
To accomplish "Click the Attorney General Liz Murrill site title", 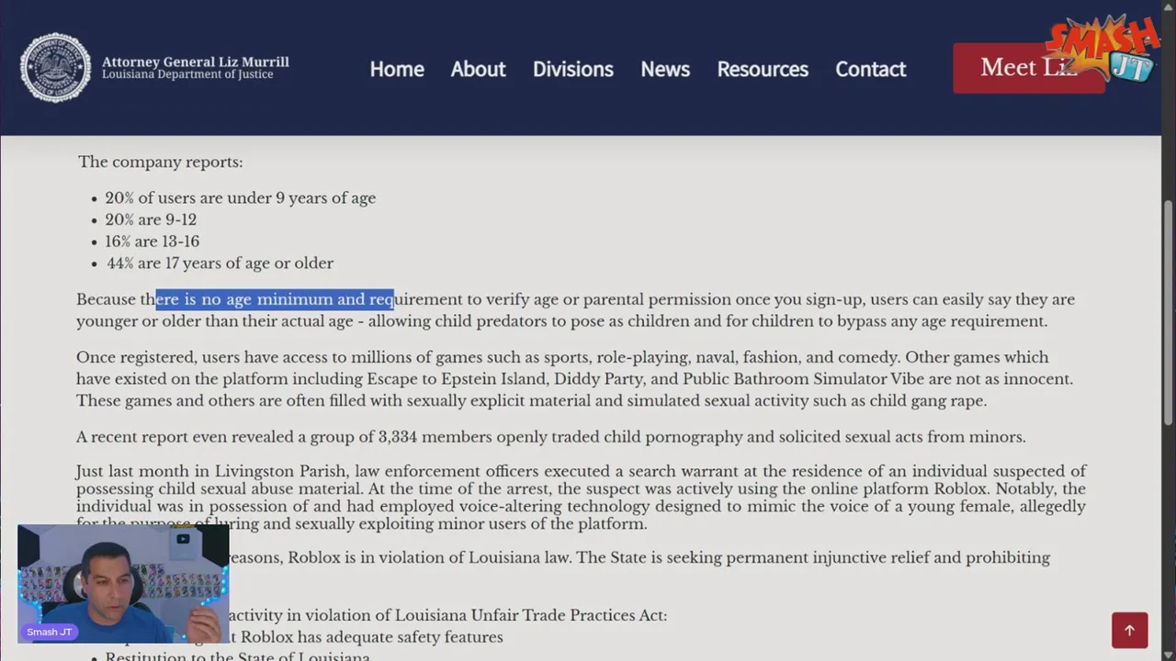I will 195,62.
